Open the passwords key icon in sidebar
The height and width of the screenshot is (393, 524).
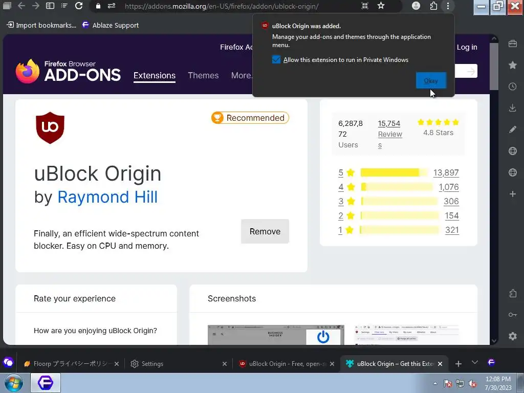[x=513, y=315]
